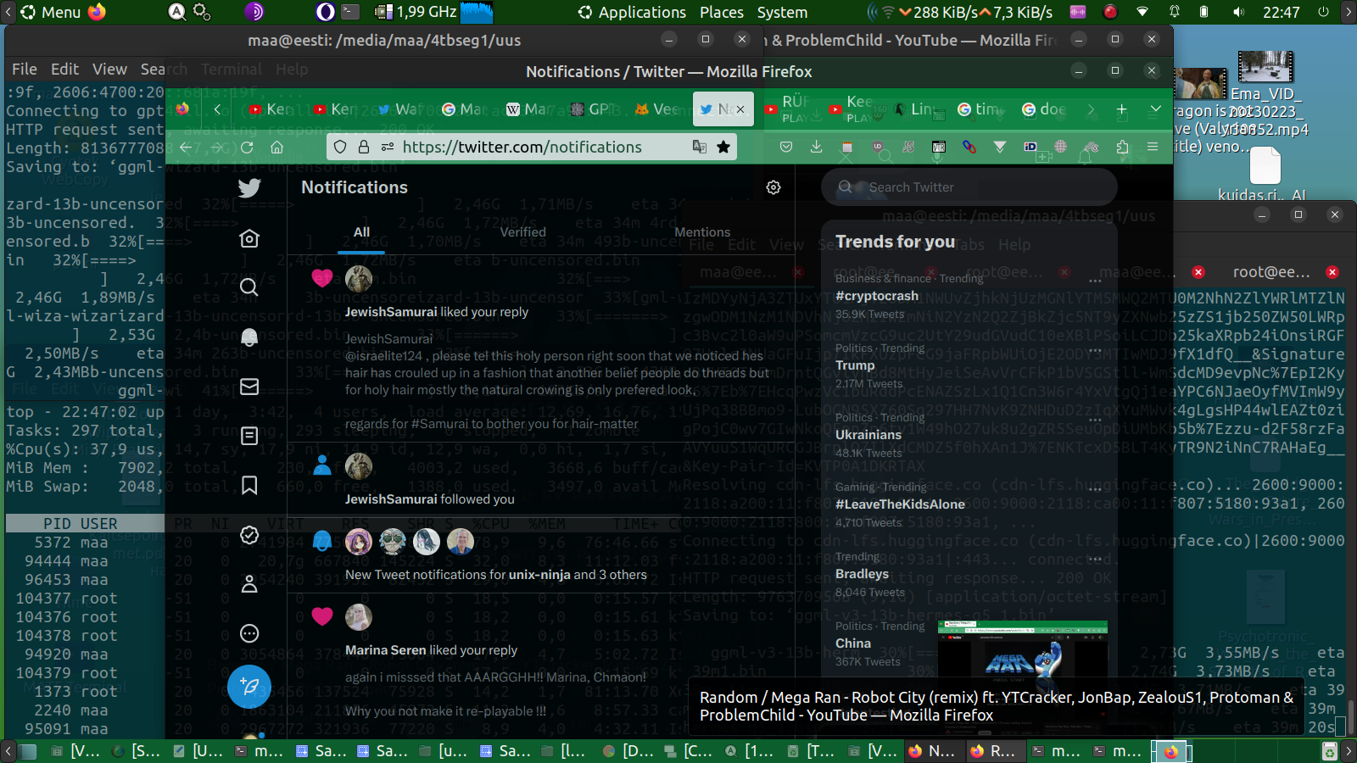This screenshot has height=763, width=1357.
Task: Compose a new tweet with blue button
Action: point(249,687)
